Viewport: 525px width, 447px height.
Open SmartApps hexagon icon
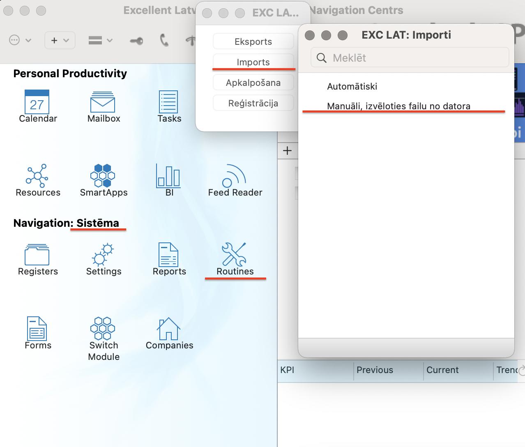(x=103, y=176)
